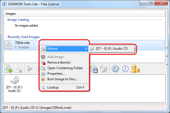Click the DAEMON Tools title bar icon

(x=4, y=4)
